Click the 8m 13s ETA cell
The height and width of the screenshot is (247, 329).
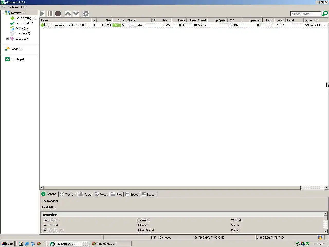point(234,25)
